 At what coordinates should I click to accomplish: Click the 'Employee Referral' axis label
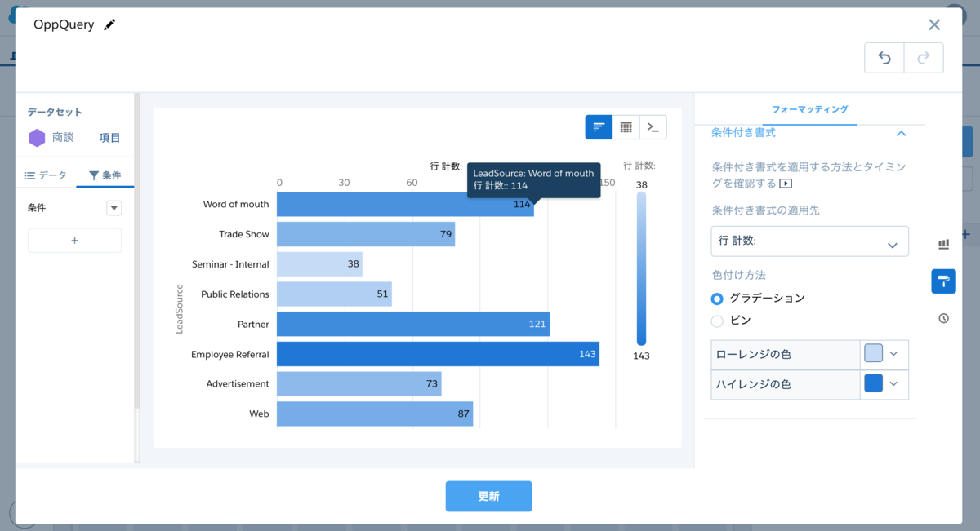coord(230,355)
